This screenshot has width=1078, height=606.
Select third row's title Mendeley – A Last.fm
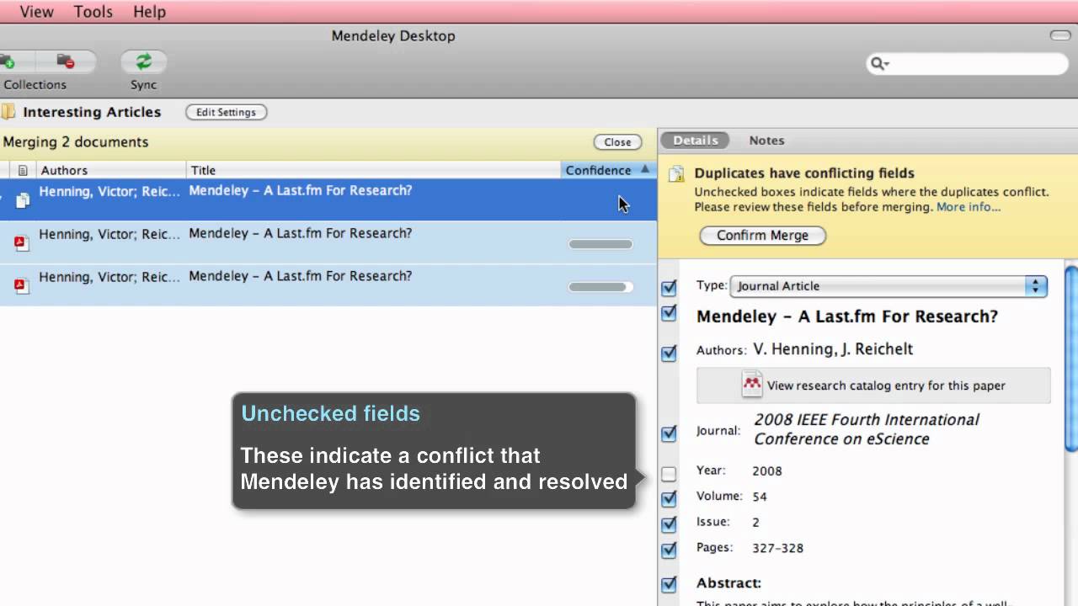300,276
